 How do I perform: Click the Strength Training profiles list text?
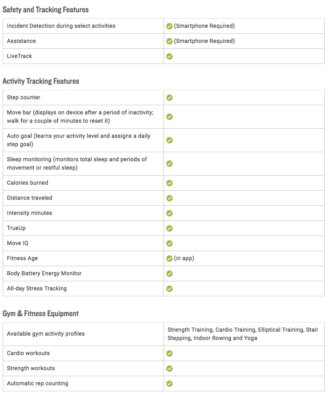click(243, 334)
